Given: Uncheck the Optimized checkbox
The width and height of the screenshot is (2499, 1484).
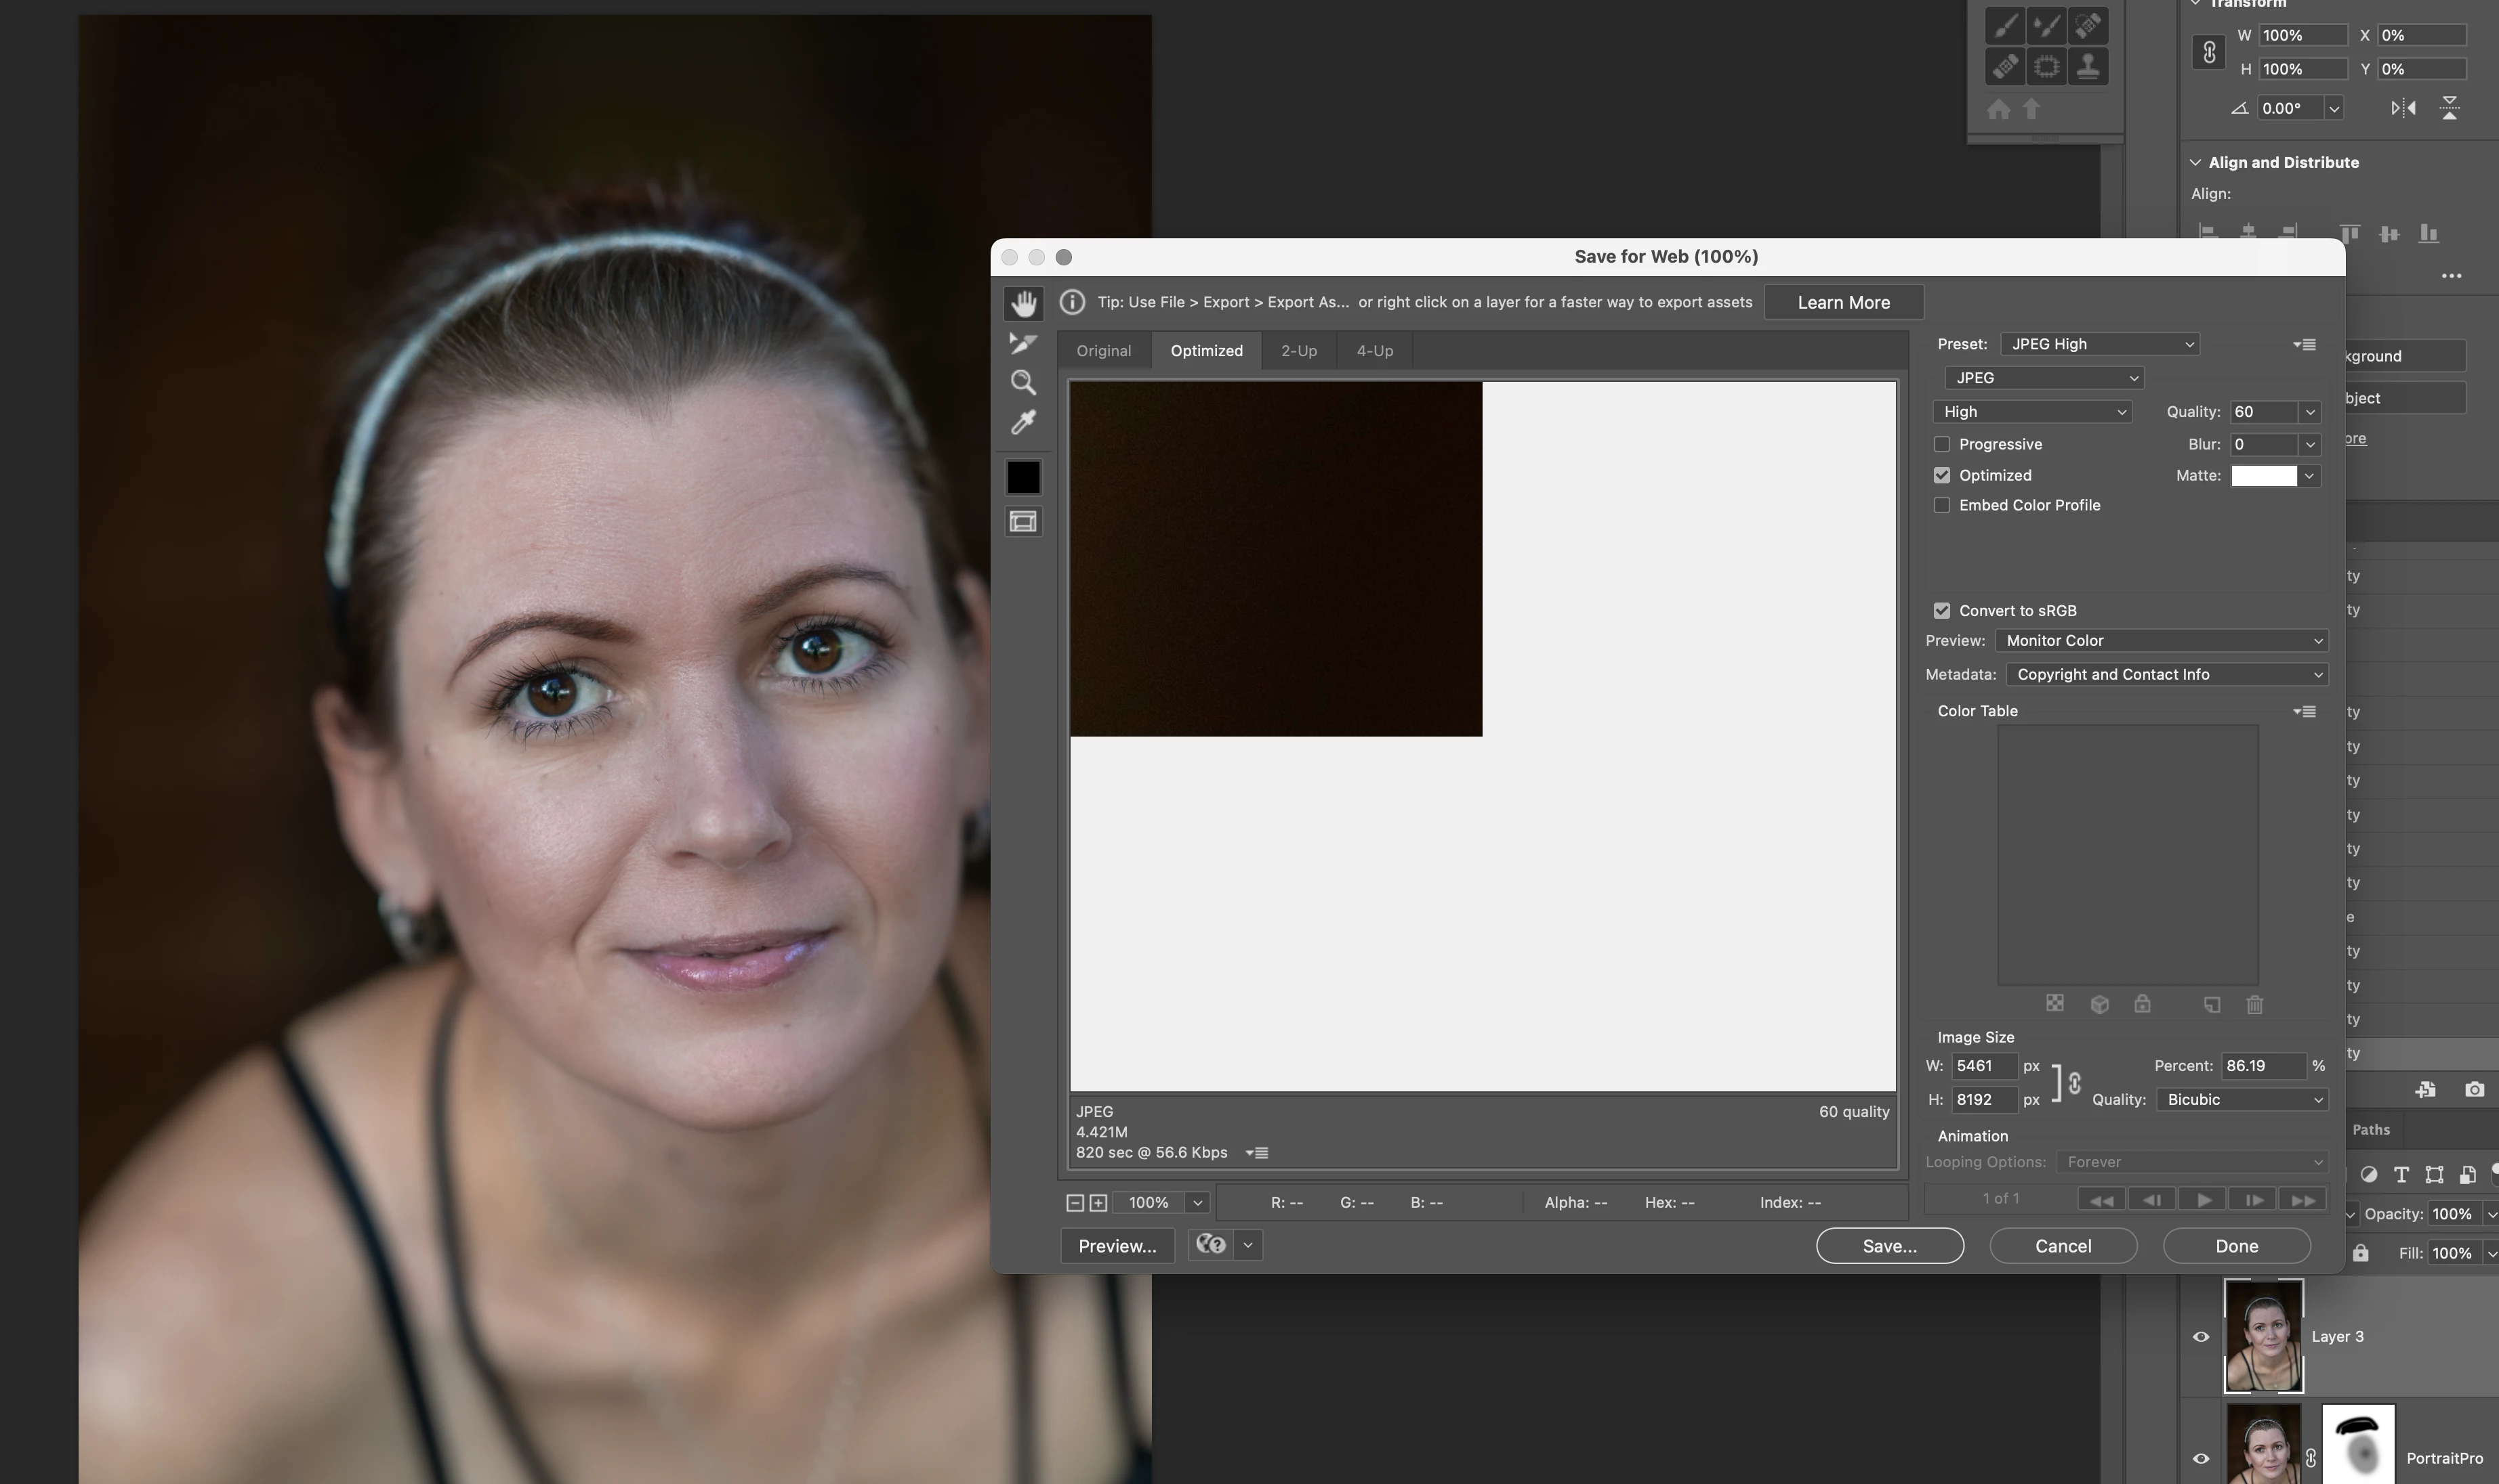Looking at the screenshot, I should pyautogui.click(x=1941, y=475).
